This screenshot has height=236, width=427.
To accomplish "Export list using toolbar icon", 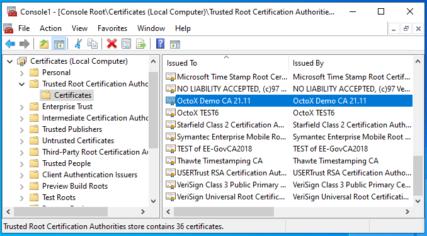I will pyautogui.click(x=141, y=44).
